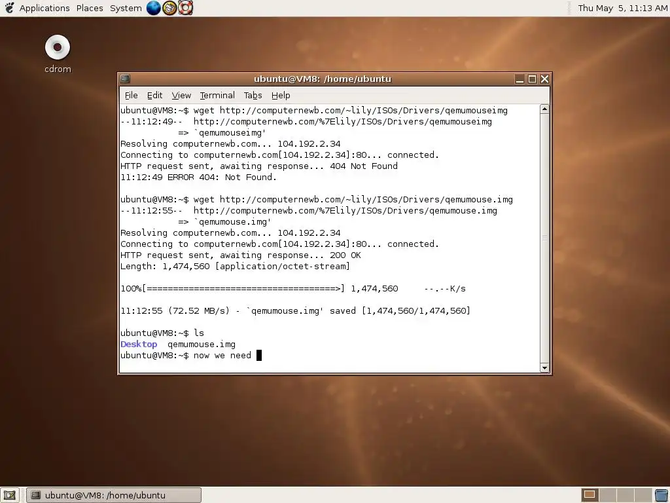Close the terminal window

(544, 79)
